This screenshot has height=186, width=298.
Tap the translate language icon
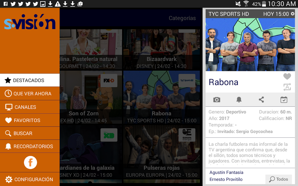(287, 87)
